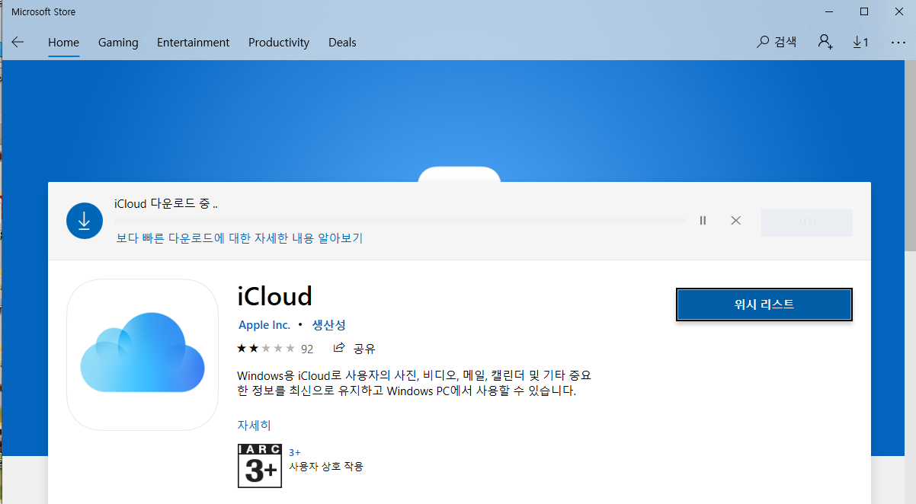Click the disabled 시작 button
916x504 pixels.
(x=806, y=223)
